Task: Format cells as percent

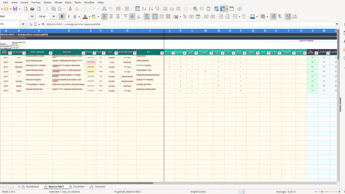Action: pyautogui.click(x=185, y=17)
